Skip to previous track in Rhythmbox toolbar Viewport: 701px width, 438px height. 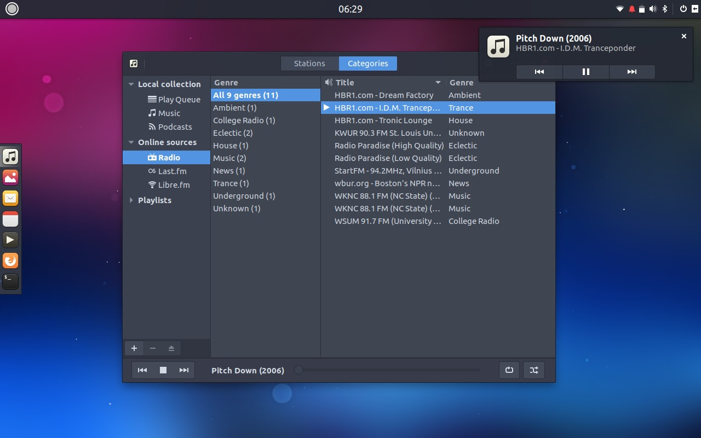click(x=142, y=370)
